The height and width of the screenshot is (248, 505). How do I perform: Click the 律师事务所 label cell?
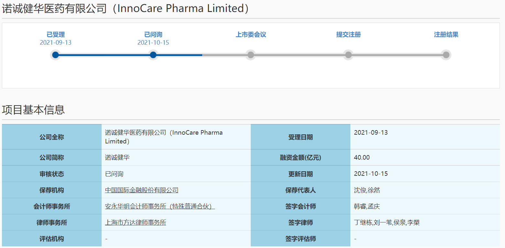pos(52,222)
